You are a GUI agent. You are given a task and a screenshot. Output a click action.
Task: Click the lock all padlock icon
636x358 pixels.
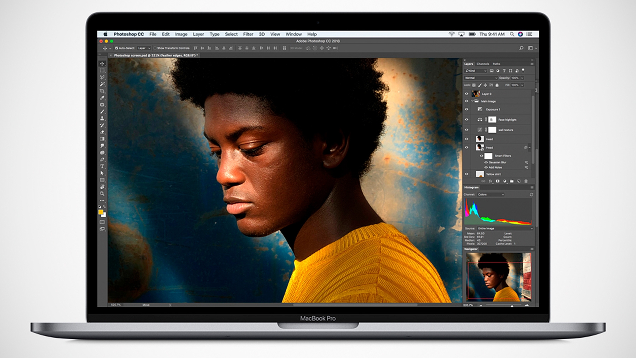[497, 85]
